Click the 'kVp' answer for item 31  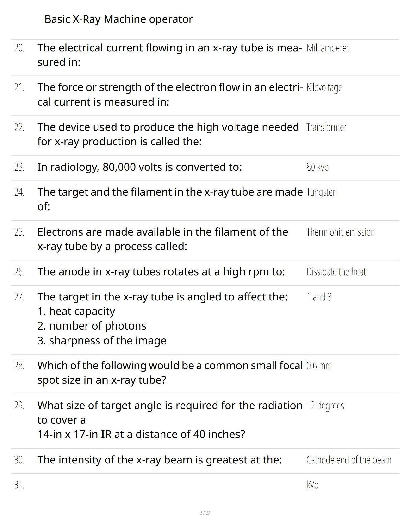coord(312,485)
